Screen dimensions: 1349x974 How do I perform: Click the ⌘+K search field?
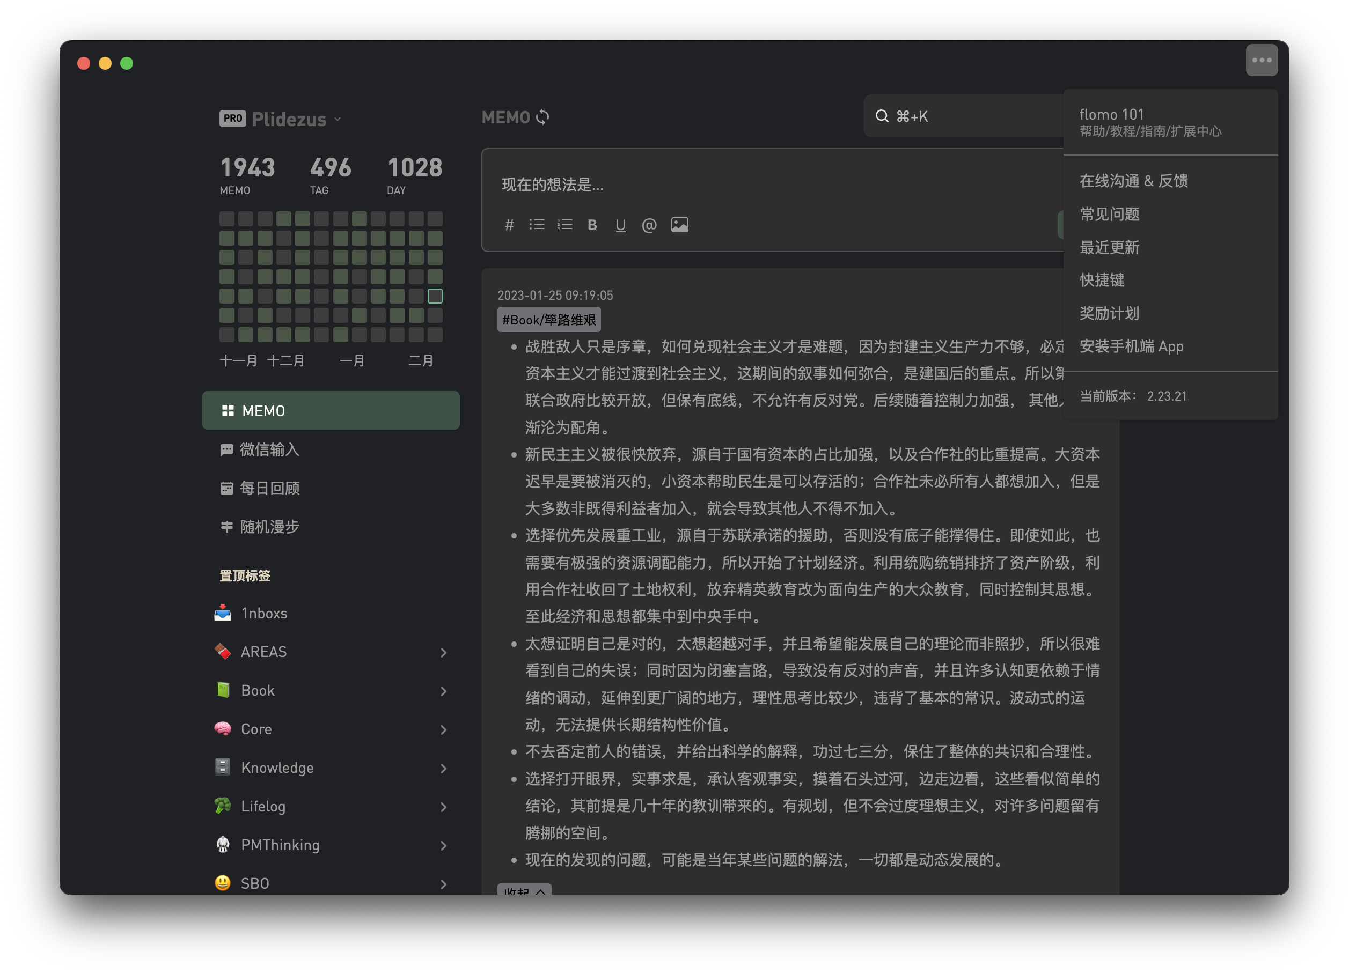point(964,116)
